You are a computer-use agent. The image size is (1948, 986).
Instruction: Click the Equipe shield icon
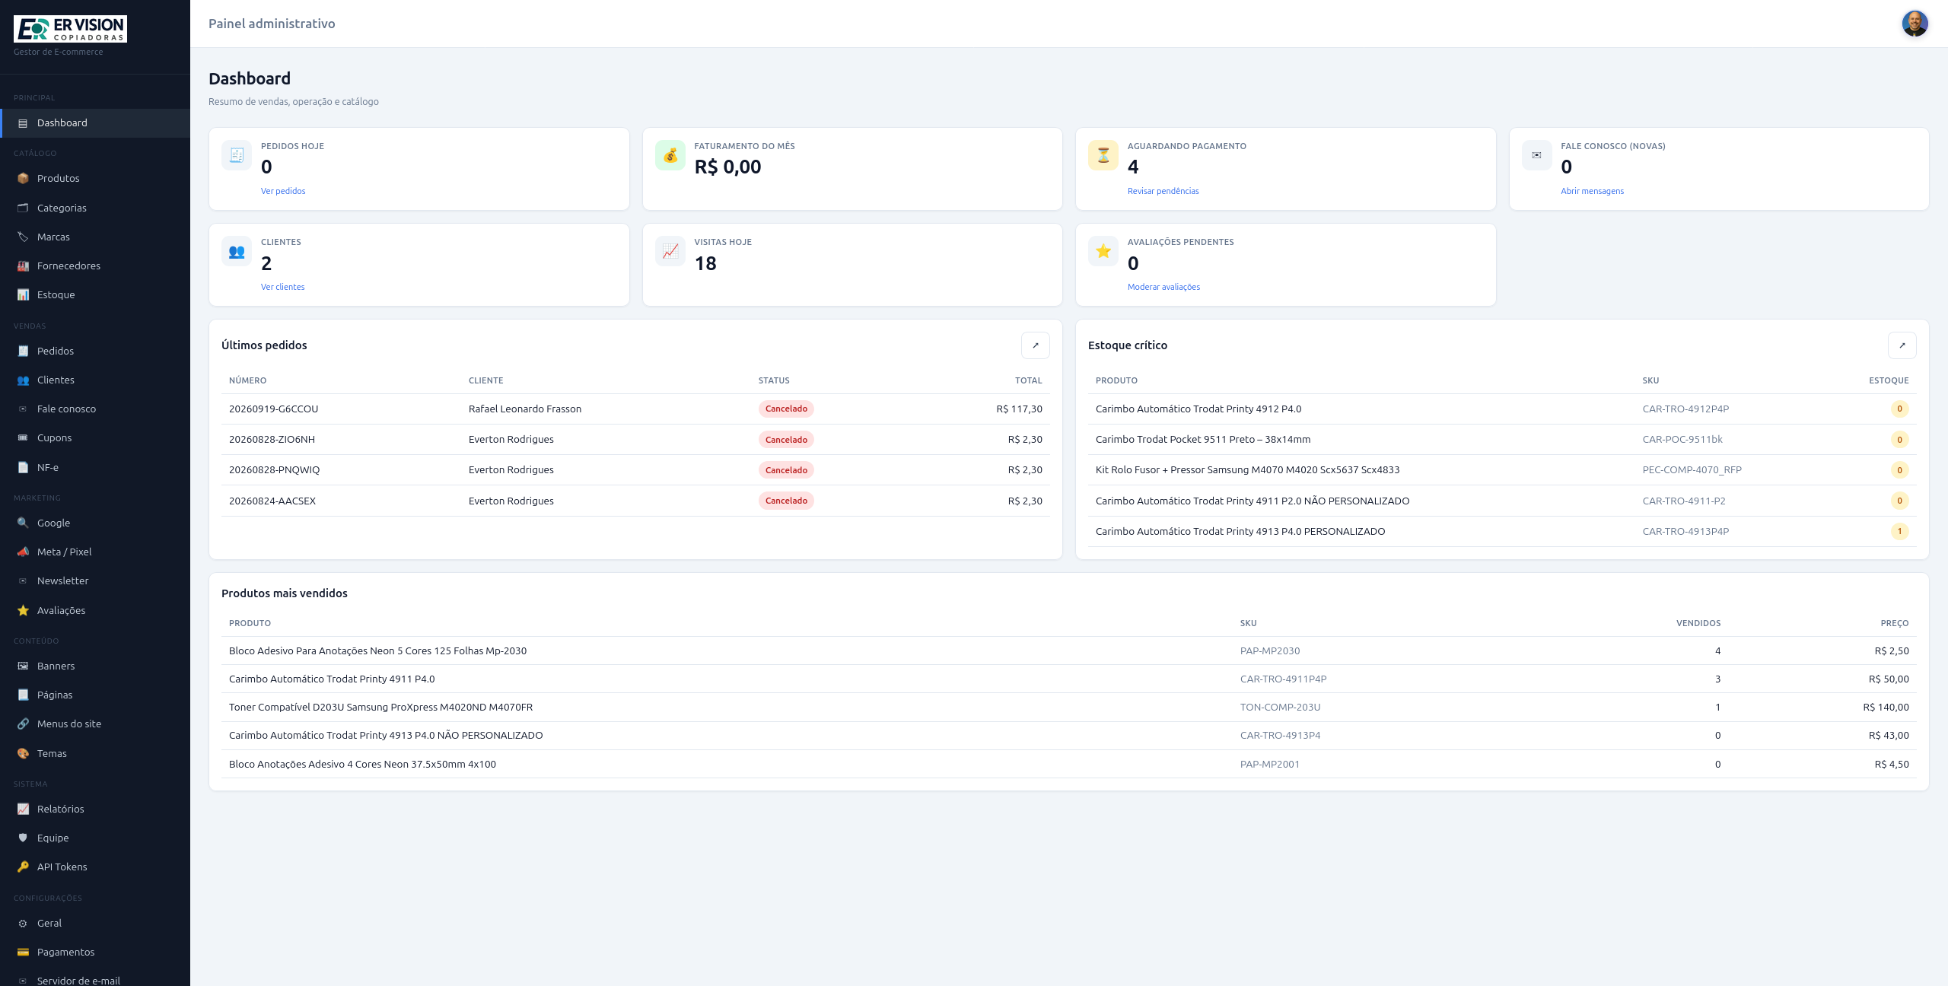tap(23, 838)
